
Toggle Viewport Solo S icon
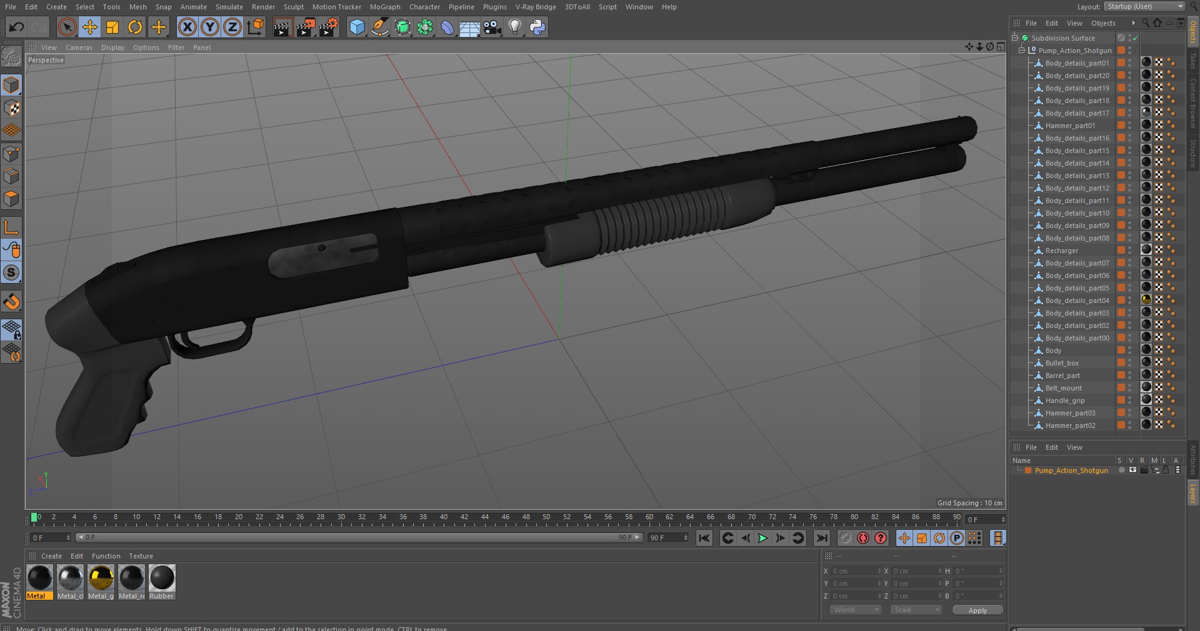(x=11, y=273)
